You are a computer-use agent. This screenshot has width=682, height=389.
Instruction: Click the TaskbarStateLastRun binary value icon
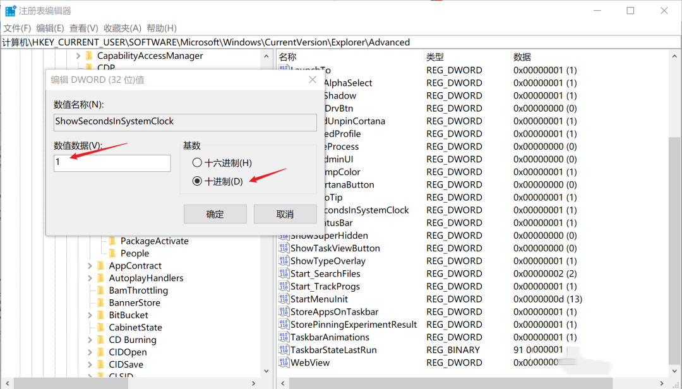click(x=284, y=350)
